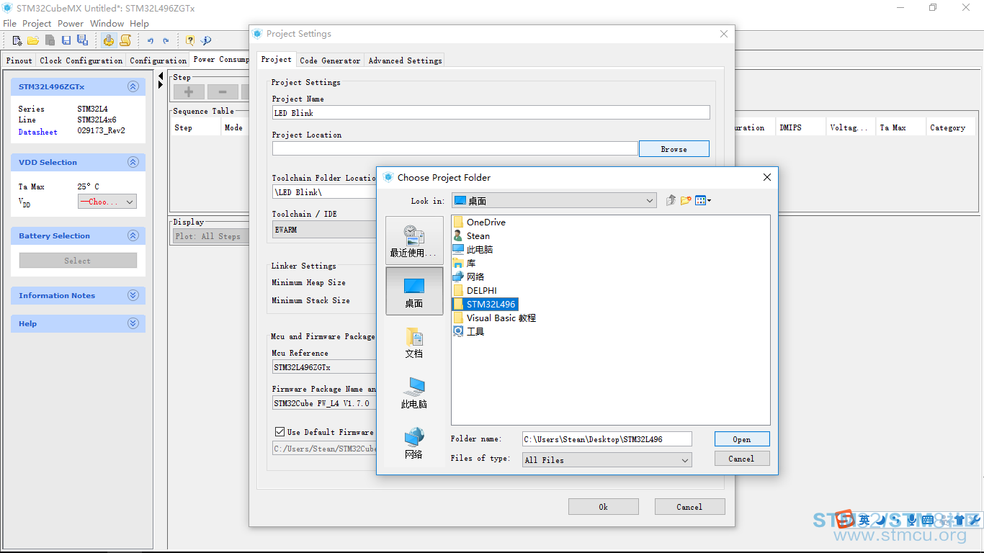Collapse the STM32L496ZGTx info panel
984x553 pixels.
point(133,86)
